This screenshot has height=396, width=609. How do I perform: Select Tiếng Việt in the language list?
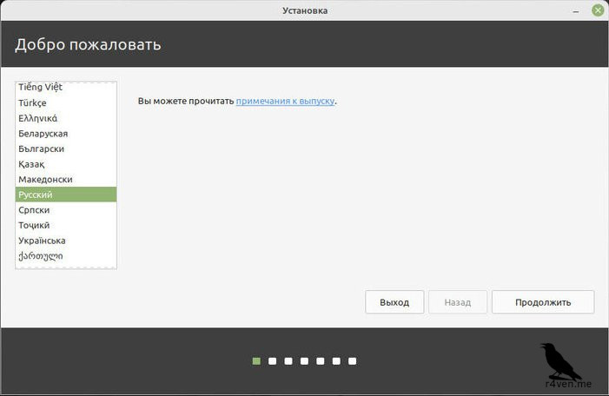click(x=40, y=87)
